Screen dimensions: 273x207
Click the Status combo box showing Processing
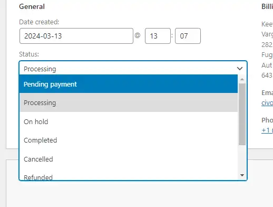(133, 69)
